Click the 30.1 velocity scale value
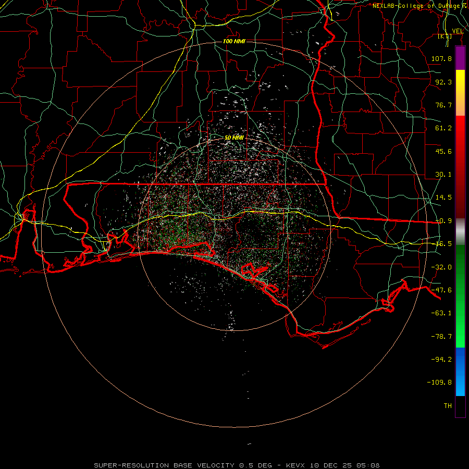This screenshot has width=469, height=469. [443, 175]
